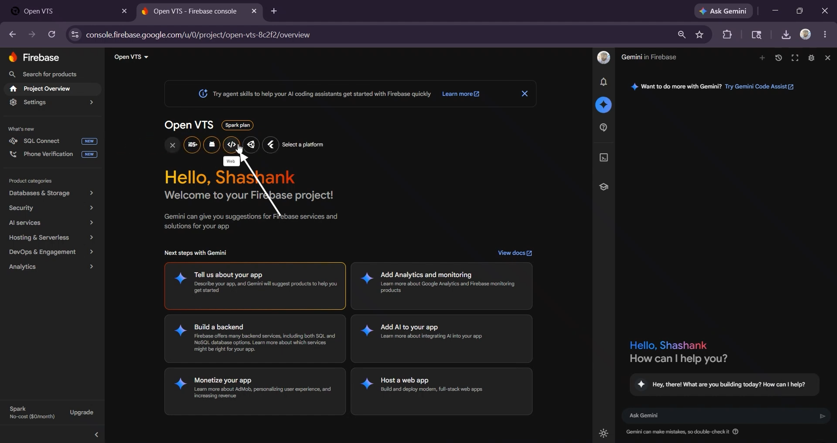
Task: Open the Open VTS project dropdown
Action: click(131, 57)
